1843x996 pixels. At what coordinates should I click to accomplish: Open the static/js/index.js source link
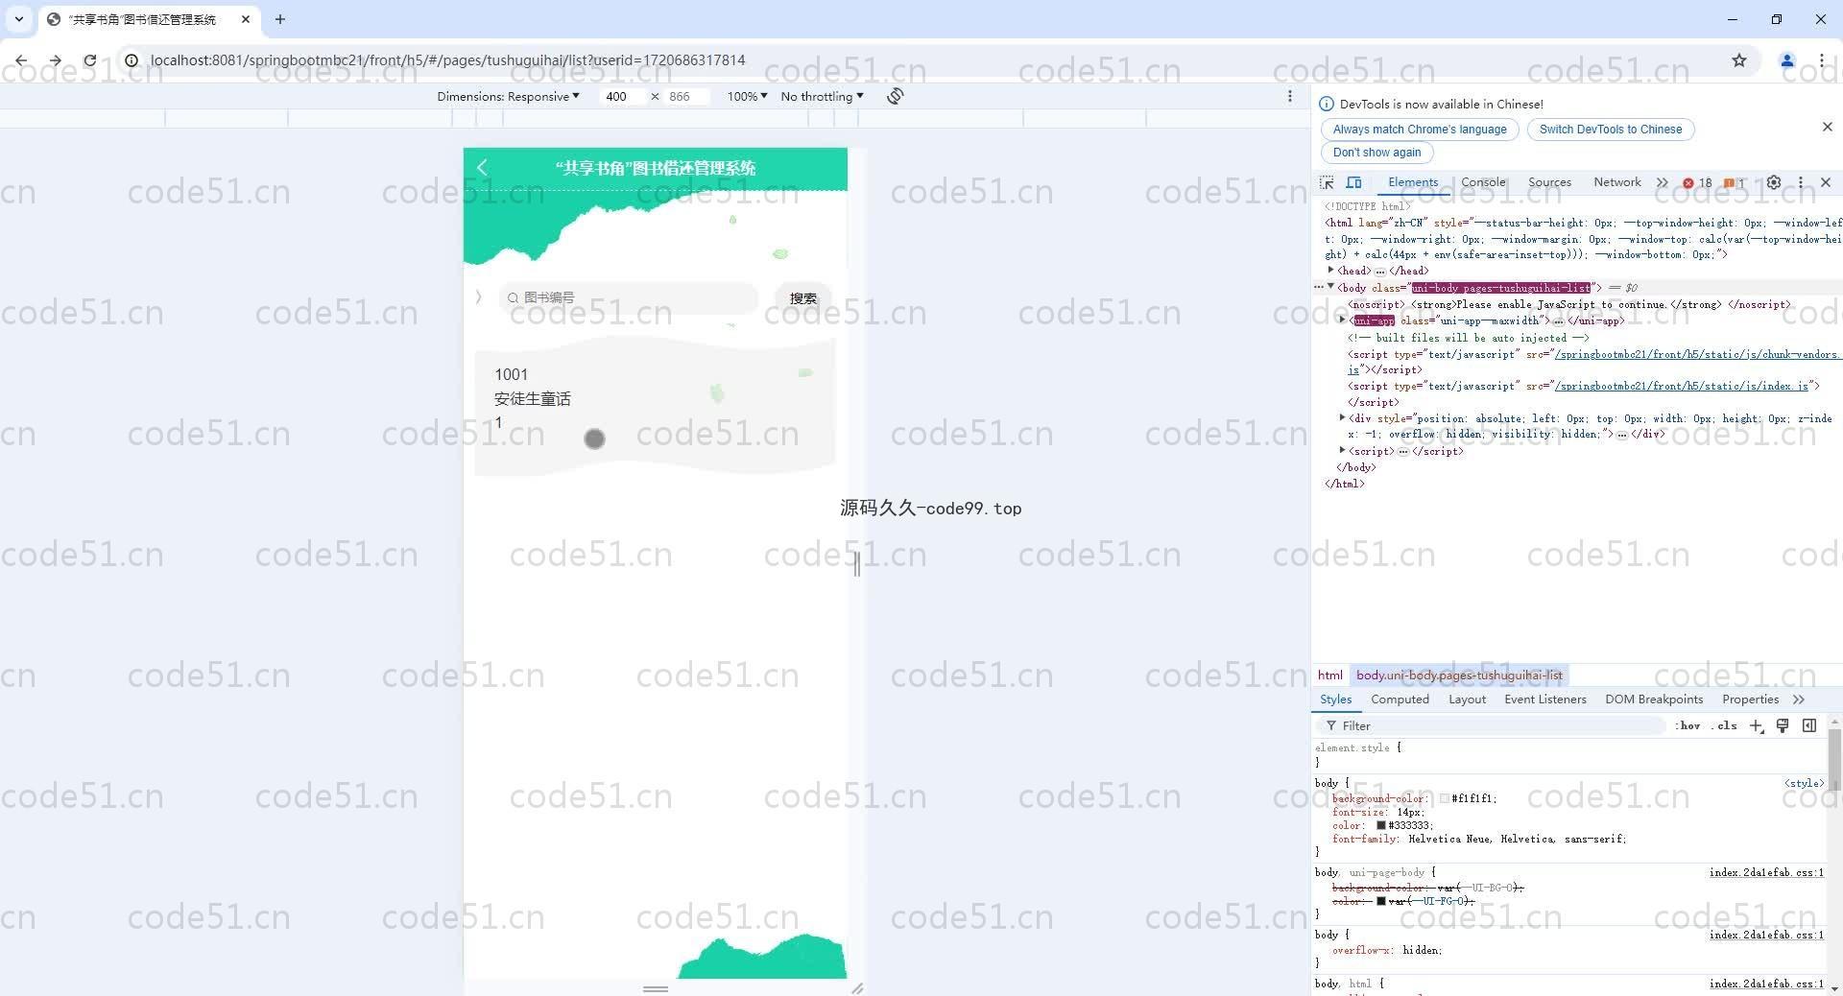(x=1681, y=386)
